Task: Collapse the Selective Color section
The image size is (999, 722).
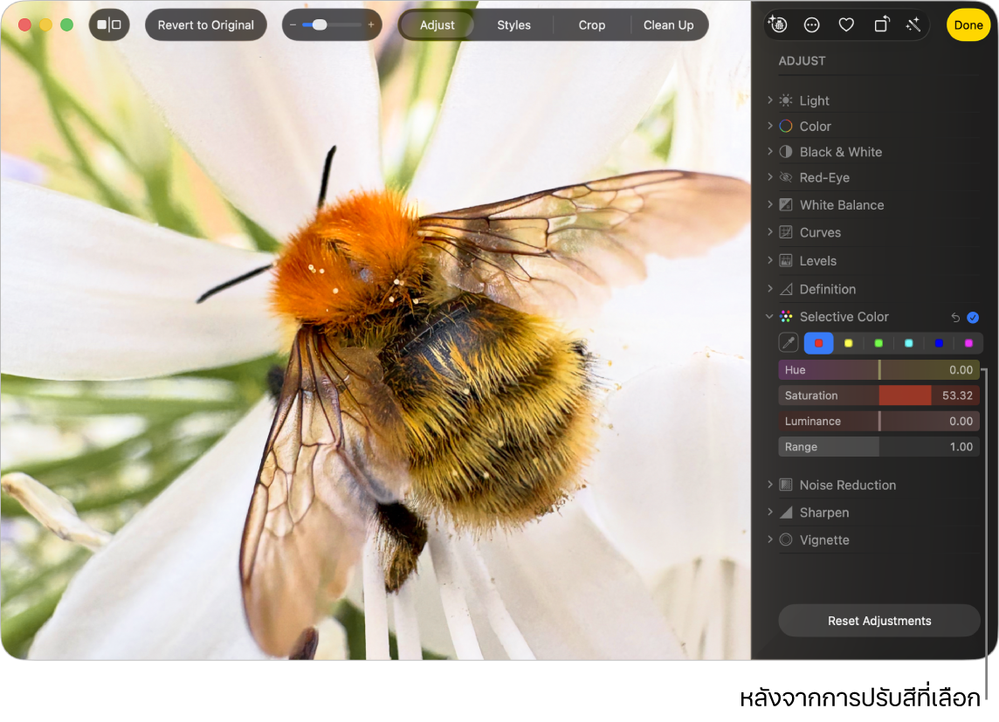Action: pos(770,317)
